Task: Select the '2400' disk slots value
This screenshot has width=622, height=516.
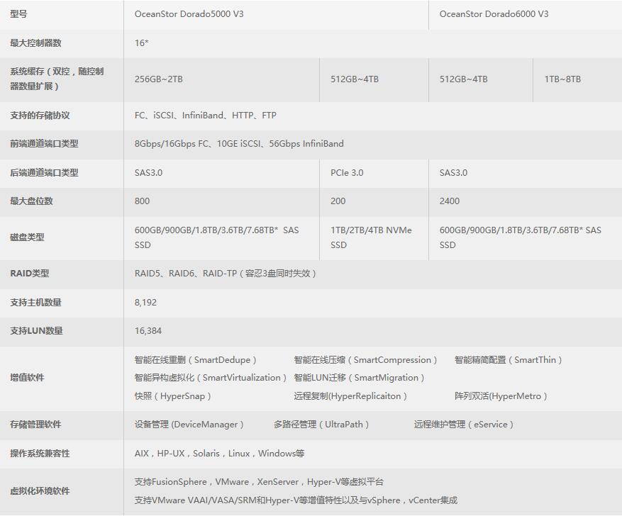Action: click(x=450, y=201)
